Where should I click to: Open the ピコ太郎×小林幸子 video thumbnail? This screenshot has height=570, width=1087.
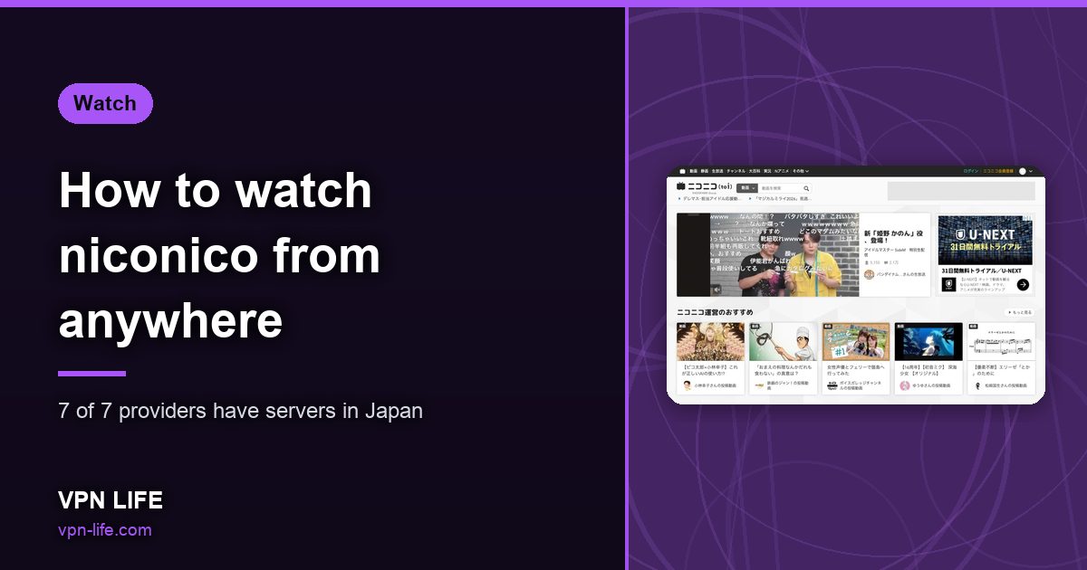coord(711,342)
